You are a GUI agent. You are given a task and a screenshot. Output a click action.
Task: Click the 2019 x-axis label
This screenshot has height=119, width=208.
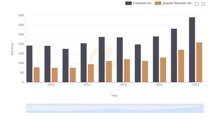point(123,85)
